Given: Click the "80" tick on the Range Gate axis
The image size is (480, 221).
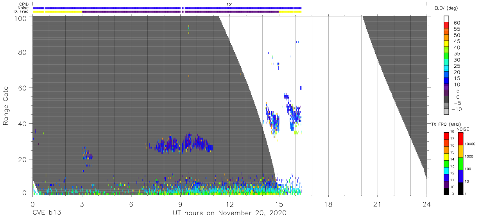Looking at the screenshot, I should pyautogui.click(x=23, y=52).
